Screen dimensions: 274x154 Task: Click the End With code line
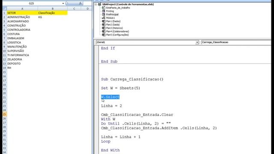point(110,150)
